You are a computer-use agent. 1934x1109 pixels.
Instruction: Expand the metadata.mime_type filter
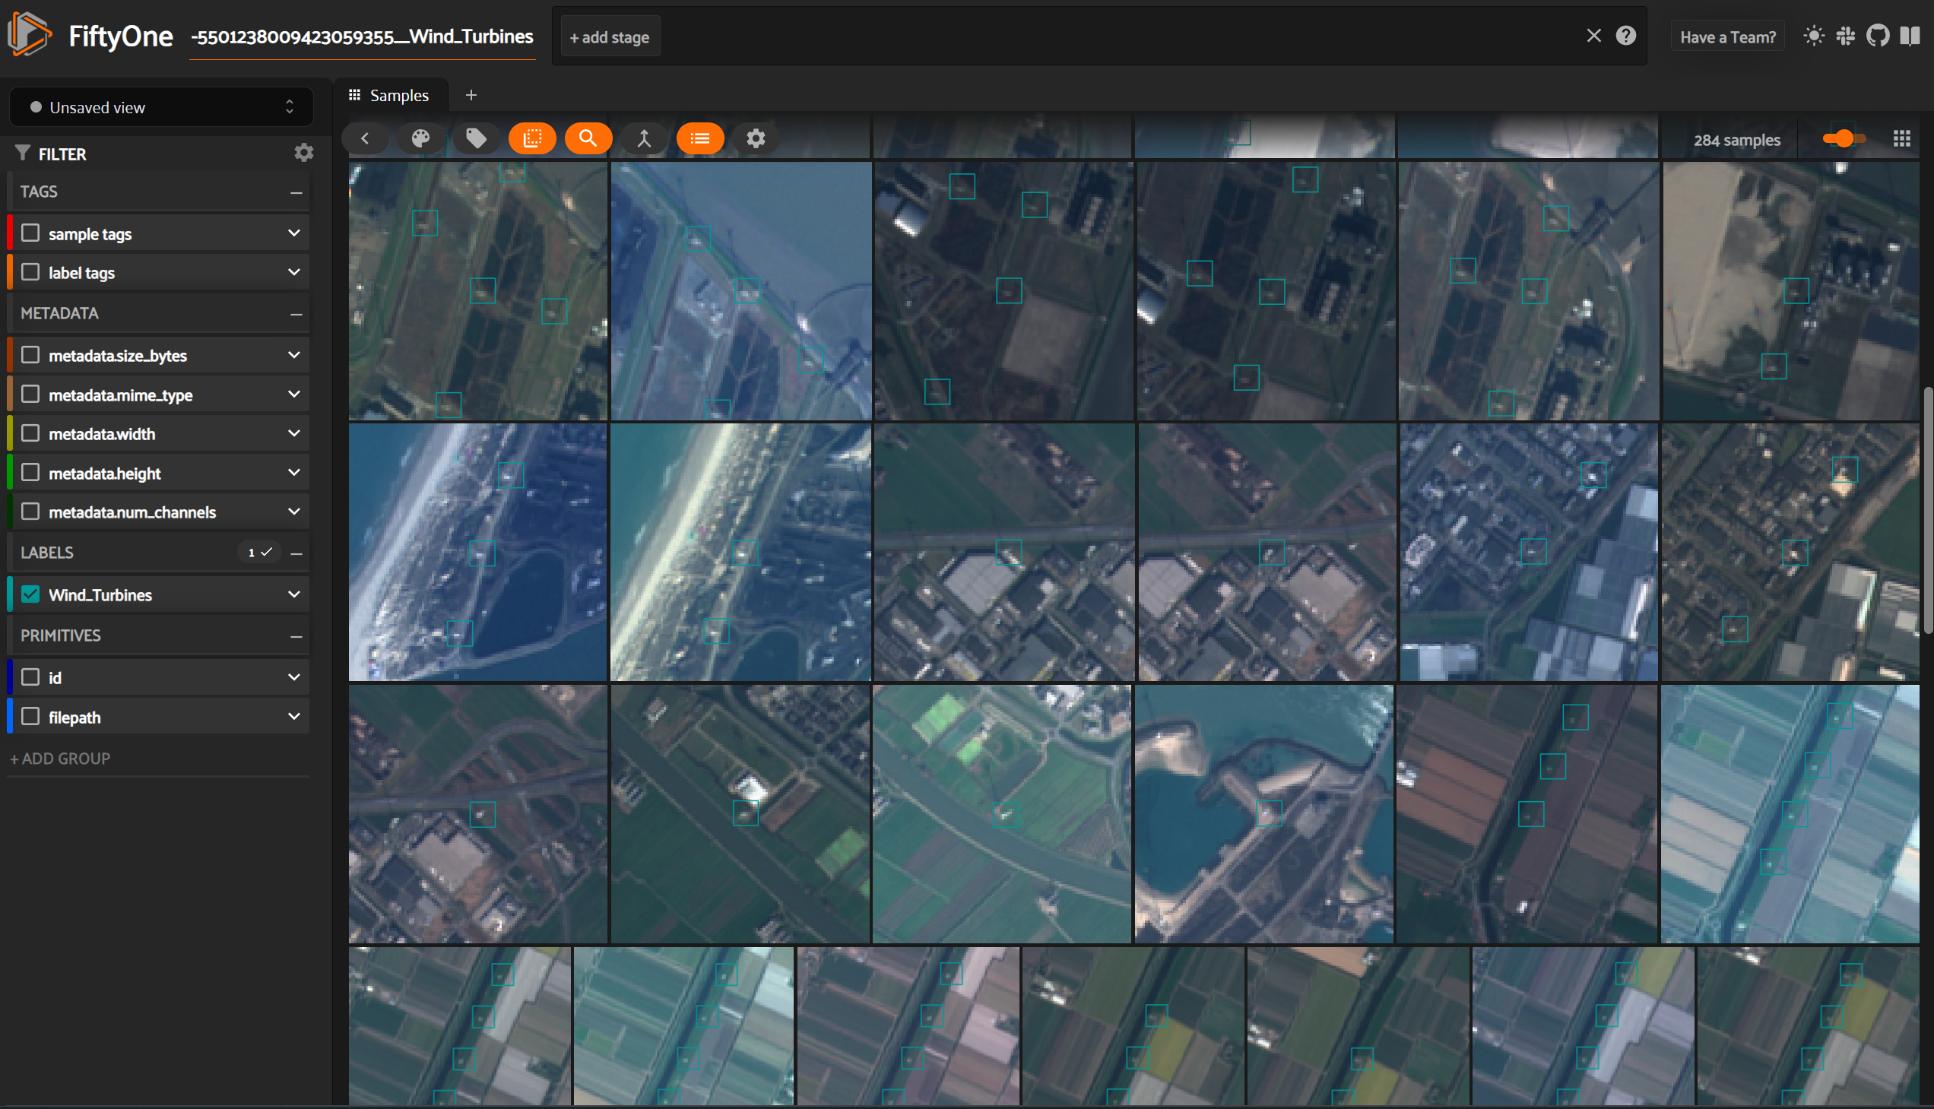click(x=294, y=394)
